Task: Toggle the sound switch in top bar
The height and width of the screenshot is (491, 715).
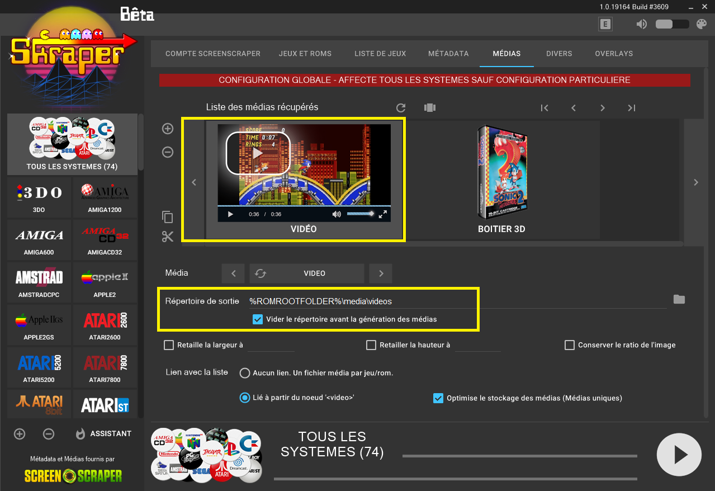Action: click(672, 24)
